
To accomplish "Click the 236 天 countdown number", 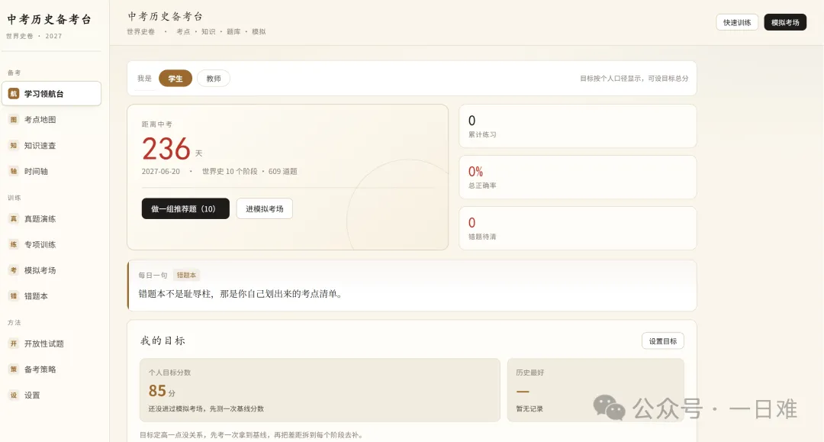I will 166,149.
